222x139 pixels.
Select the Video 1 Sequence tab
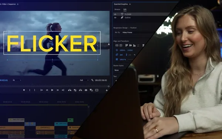point(8,4)
